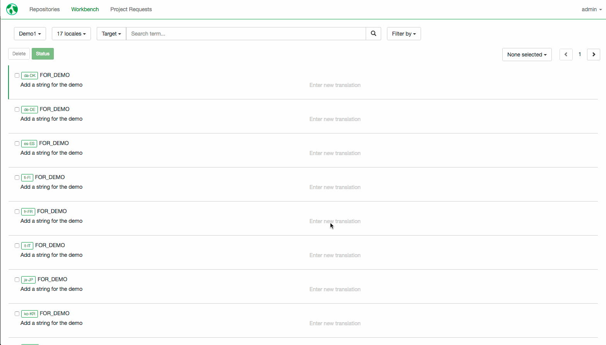Click the da-DK locale tag
This screenshot has width=606, height=345.
pos(29,75)
